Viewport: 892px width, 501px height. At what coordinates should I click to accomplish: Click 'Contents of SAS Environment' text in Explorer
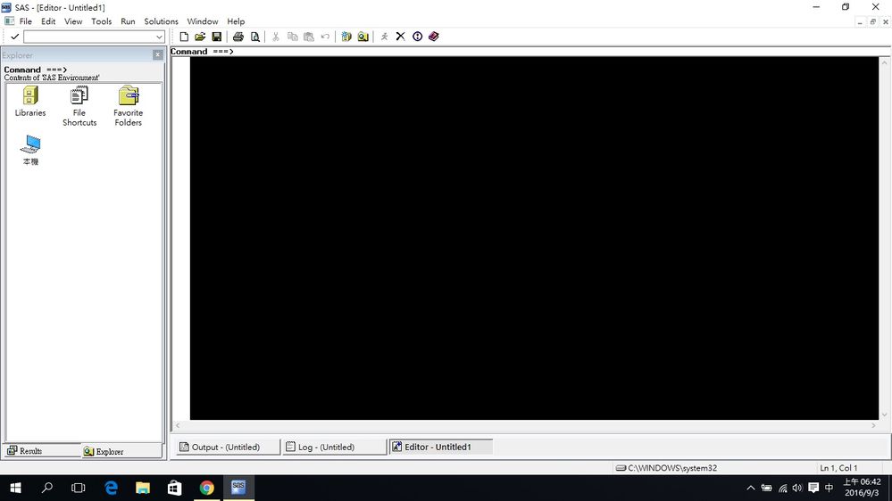[52, 78]
